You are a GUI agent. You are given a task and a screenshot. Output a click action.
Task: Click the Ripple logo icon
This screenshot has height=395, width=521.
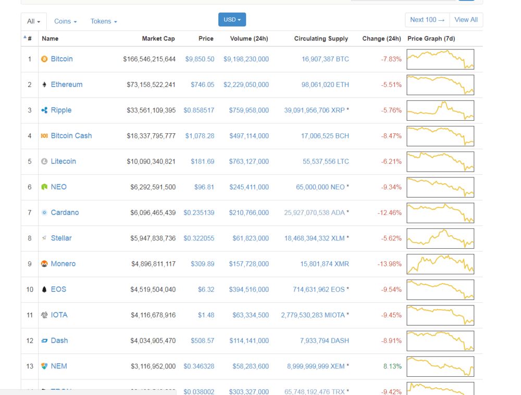44,110
